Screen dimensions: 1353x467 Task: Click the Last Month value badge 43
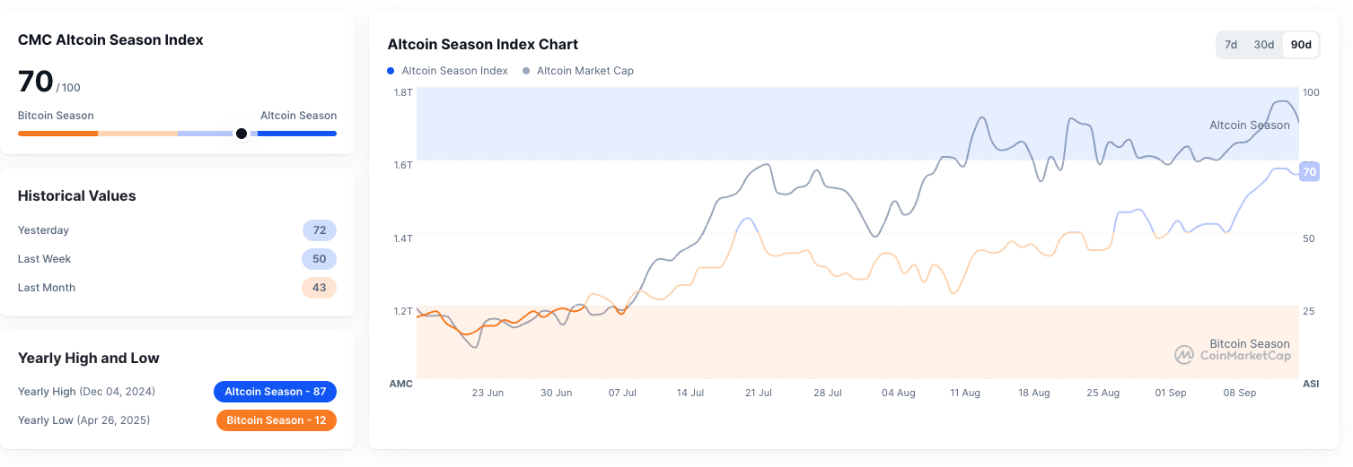[x=320, y=288]
